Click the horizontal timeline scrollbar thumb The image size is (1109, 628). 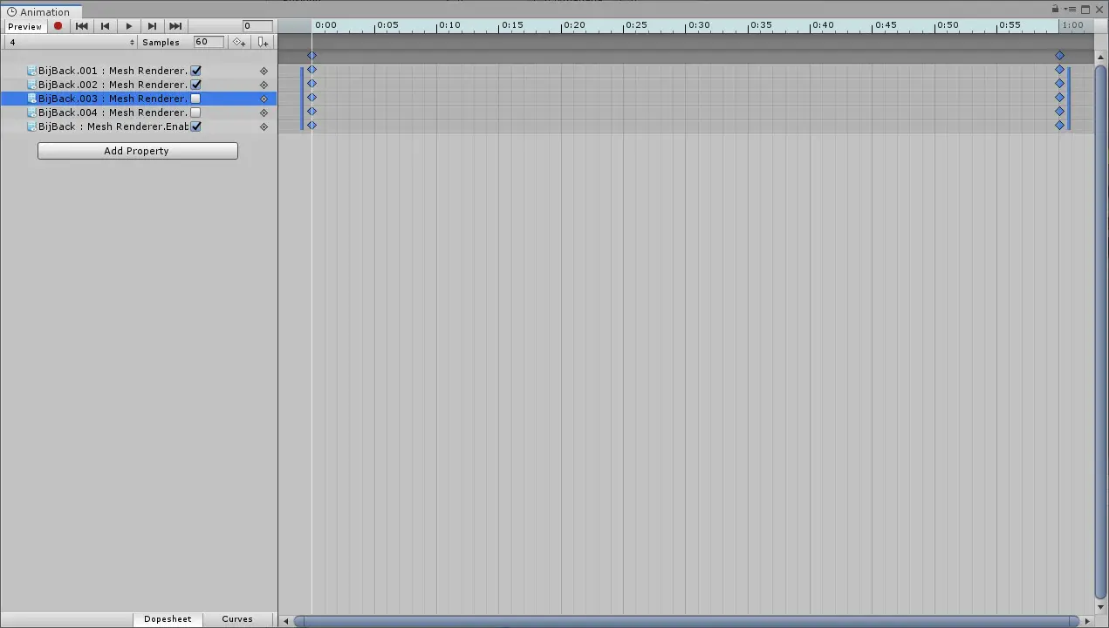[687, 621]
